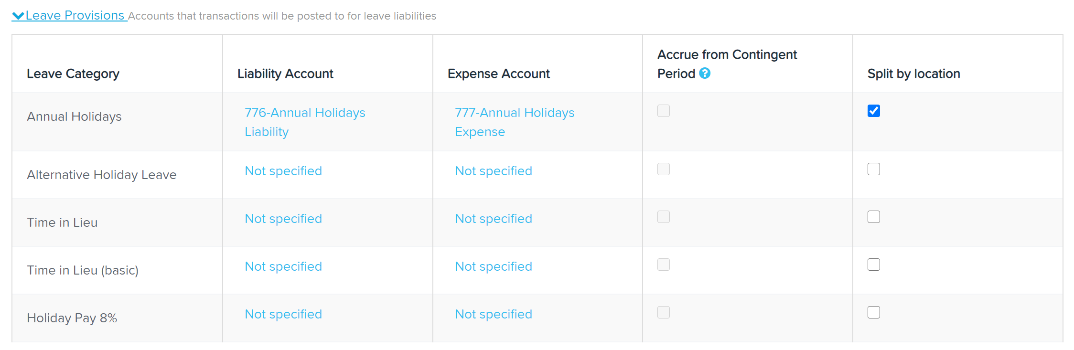Screen dimensions: 1074x350
Task: Open the Accrue from Contingent Period help icon
Action: pos(705,73)
